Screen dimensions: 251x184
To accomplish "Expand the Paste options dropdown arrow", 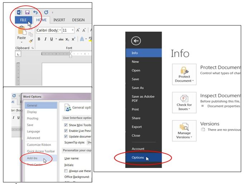I will point(21,42).
